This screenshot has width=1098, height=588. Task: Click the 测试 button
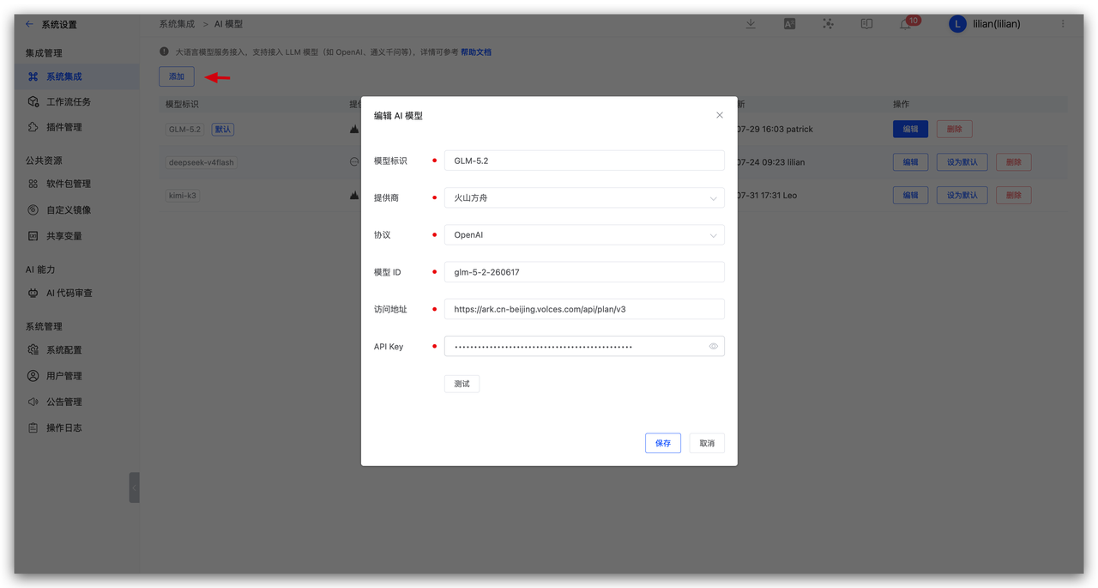pyautogui.click(x=462, y=384)
